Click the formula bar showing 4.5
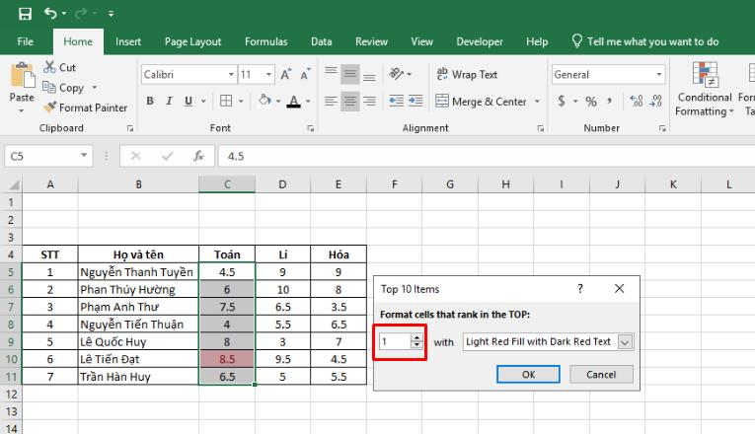The image size is (755, 434). [487, 157]
